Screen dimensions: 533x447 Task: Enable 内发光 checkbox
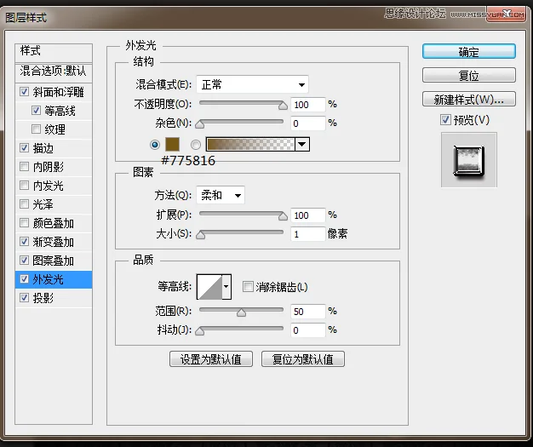[x=24, y=186]
